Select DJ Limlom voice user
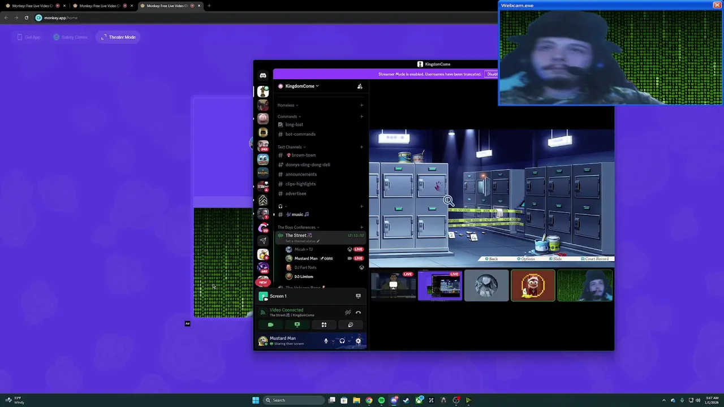Viewport: 724px width, 407px height. tap(325, 276)
